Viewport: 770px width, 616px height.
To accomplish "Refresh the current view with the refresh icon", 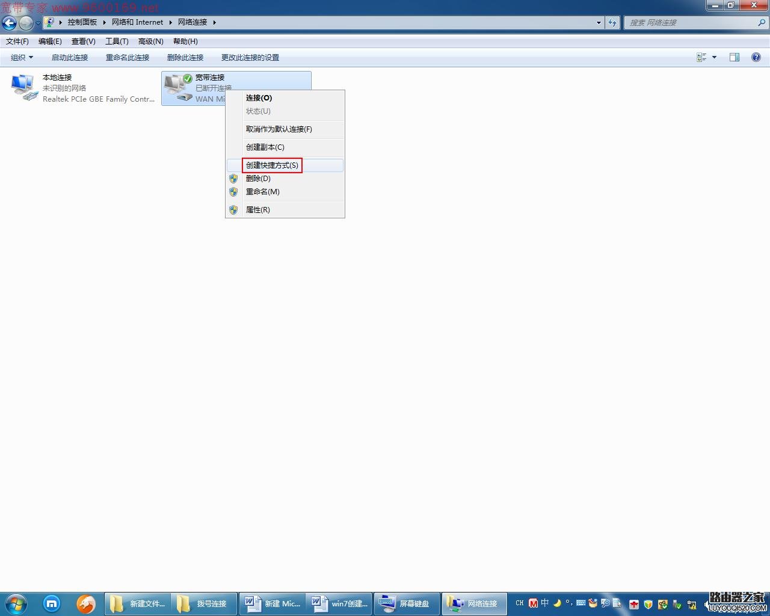I will click(612, 22).
